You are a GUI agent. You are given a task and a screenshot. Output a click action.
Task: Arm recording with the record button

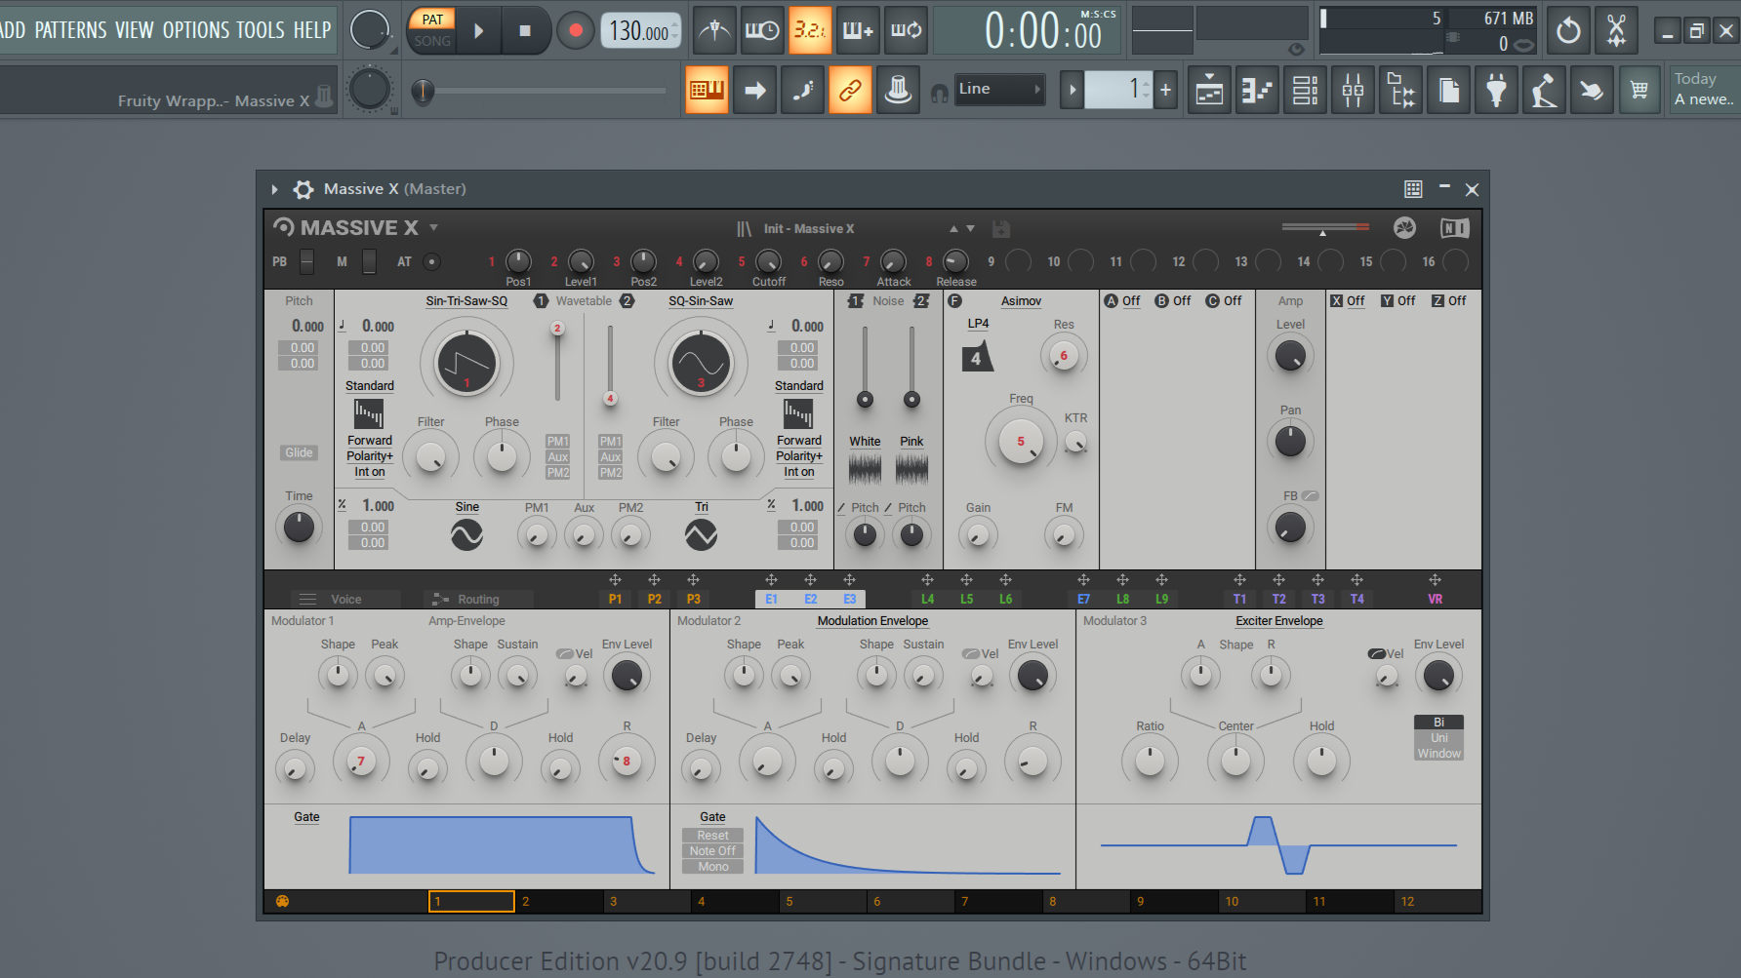(x=576, y=31)
